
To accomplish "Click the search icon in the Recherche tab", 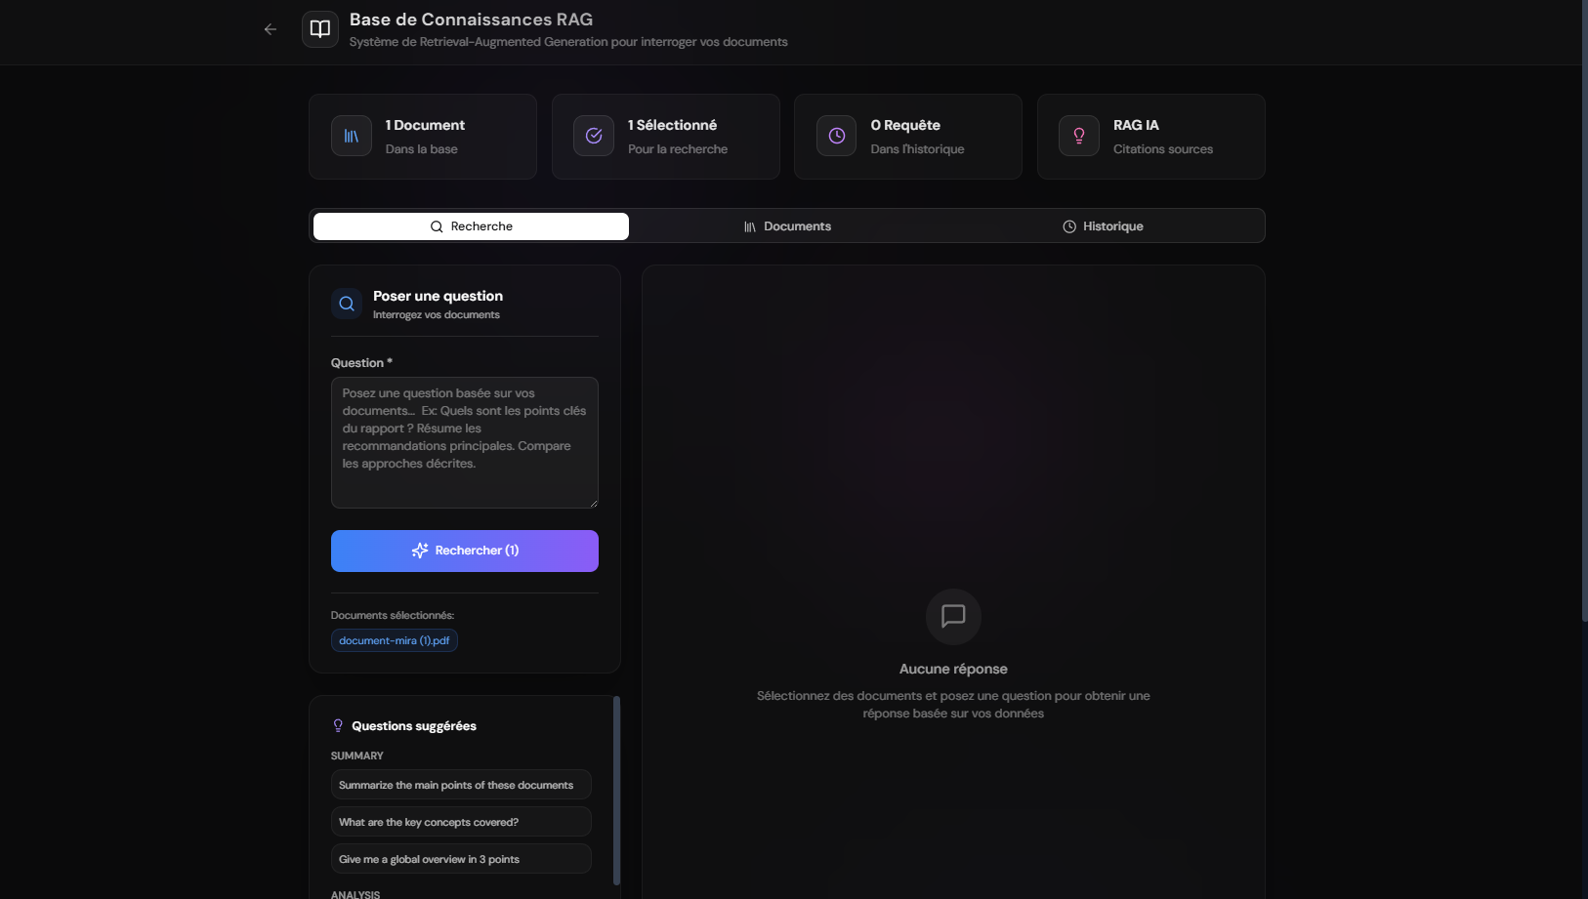I will click(436, 225).
